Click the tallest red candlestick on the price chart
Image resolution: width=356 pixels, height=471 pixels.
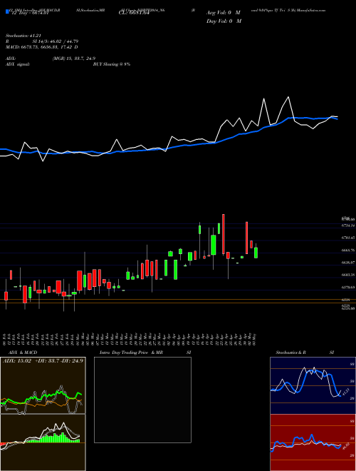(224, 234)
